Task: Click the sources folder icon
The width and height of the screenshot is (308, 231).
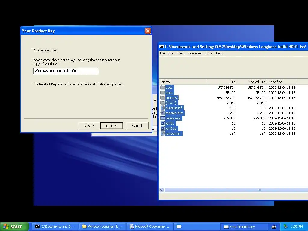Action: (162, 98)
